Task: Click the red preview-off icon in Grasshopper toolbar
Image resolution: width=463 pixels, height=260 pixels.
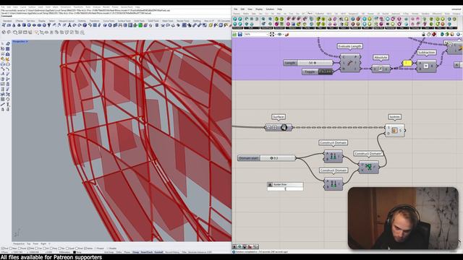Action: click(x=434, y=35)
